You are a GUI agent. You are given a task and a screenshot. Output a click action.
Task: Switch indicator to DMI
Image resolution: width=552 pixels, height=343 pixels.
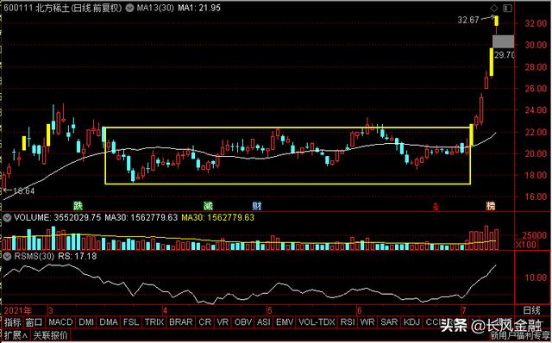click(x=86, y=322)
